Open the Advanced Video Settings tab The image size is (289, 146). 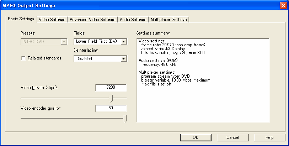92,20
